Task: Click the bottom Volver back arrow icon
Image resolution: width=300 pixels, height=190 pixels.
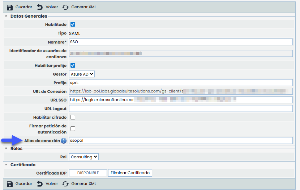Action: pos(40,184)
